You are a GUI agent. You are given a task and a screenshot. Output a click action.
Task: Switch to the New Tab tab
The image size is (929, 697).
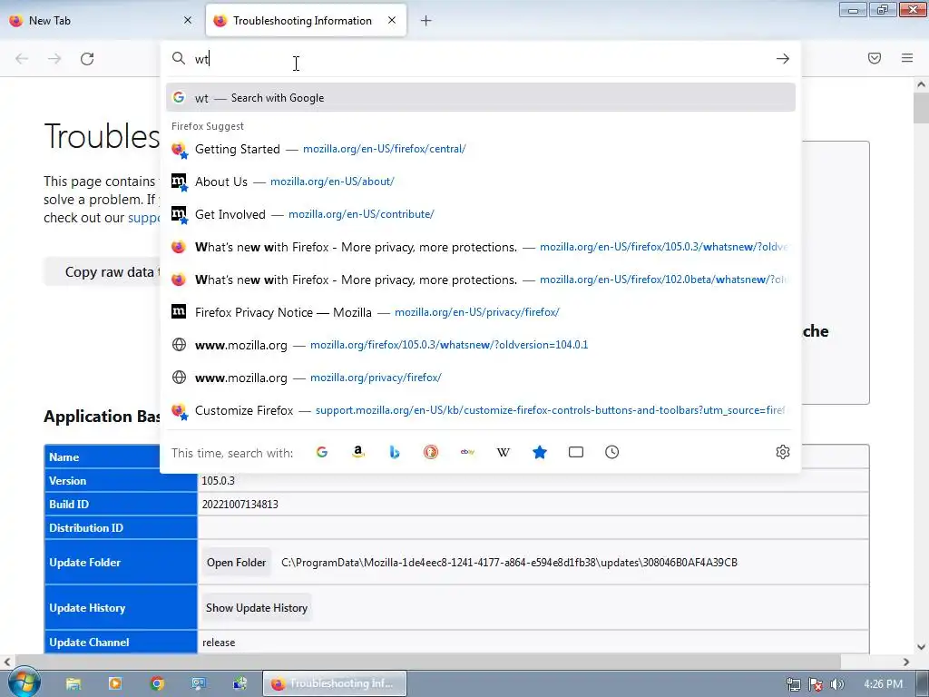point(101,21)
